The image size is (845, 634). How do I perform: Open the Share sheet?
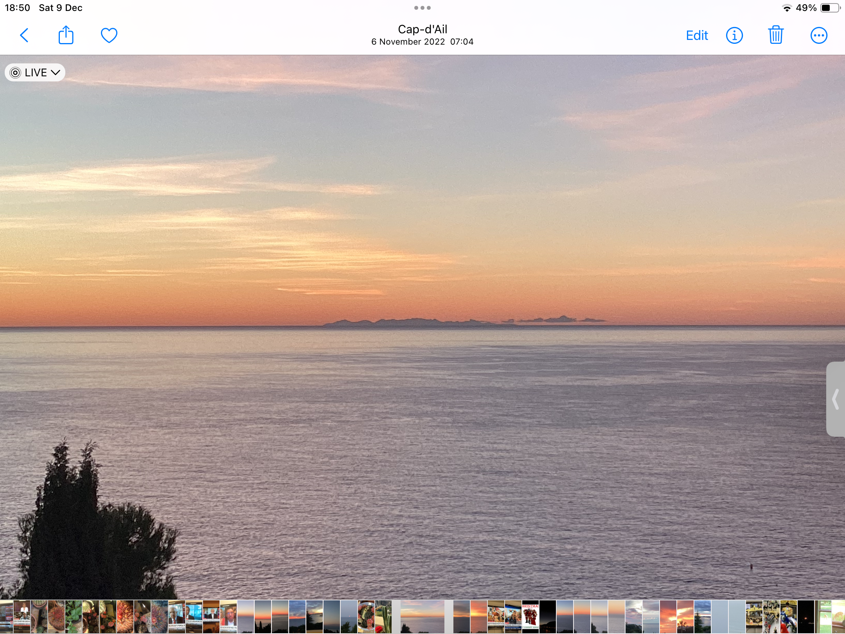[x=66, y=35]
